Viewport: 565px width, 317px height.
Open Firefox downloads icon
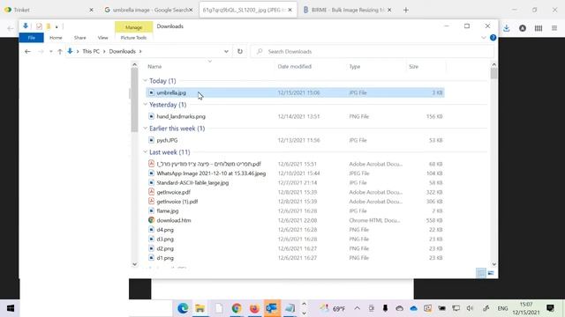point(506,28)
